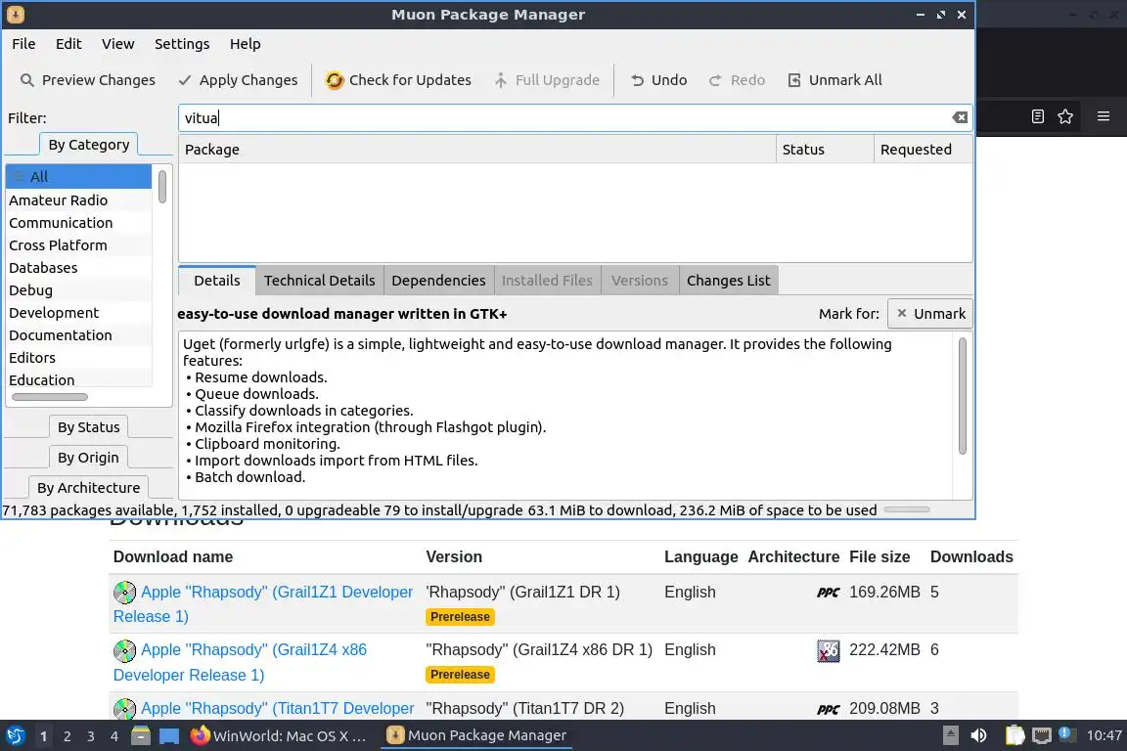Click the volume icon in the system tray

tap(978, 735)
